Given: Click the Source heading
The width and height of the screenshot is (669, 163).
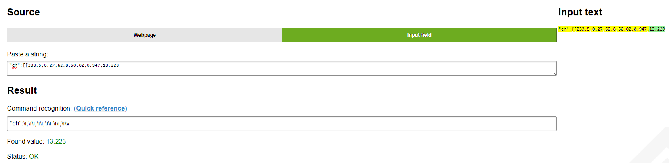Looking at the screenshot, I should (23, 12).
